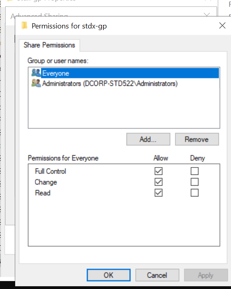Click the Read permission label
This screenshot has height=289, width=231.
43,193
